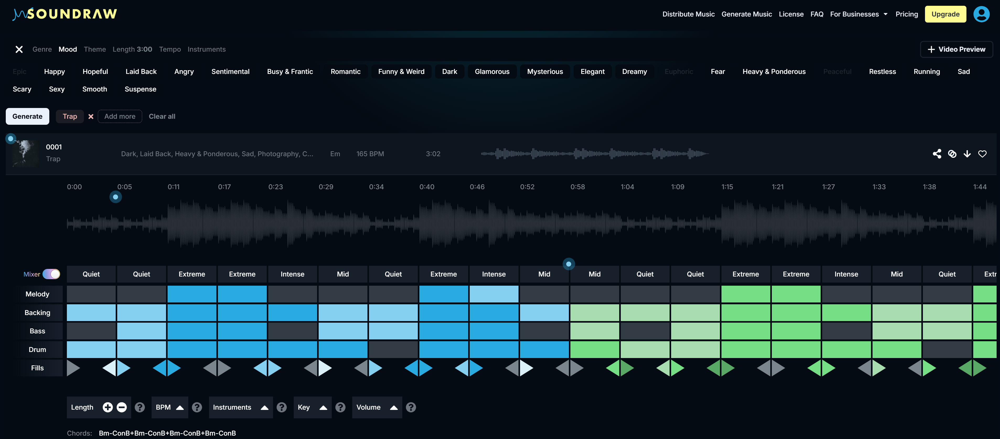The image size is (1000, 439).
Task: Open similar tracks for song 0001
Action: [952, 154]
